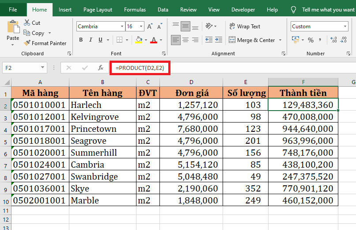356x230 pixels.
Task: Decrease font size with the small A
Action: [160, 27]
